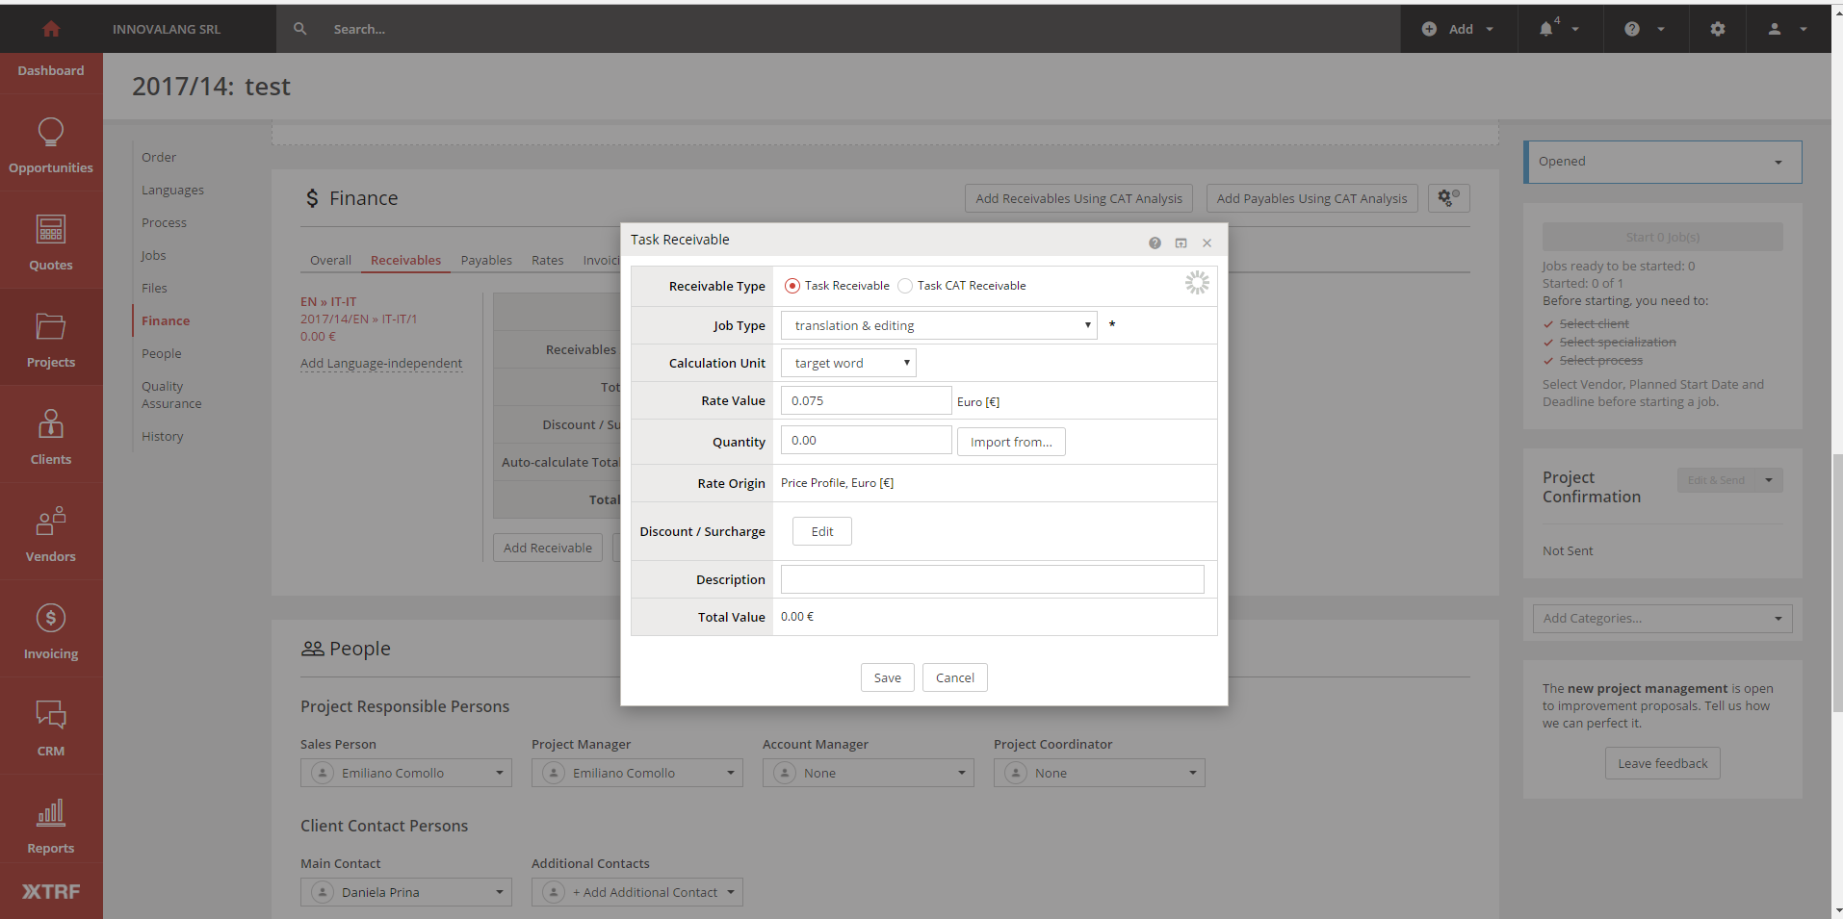Open Quotes module in sidebar
The width and height of the screenshot is (1843, 919).
click(x=51, y=242)
